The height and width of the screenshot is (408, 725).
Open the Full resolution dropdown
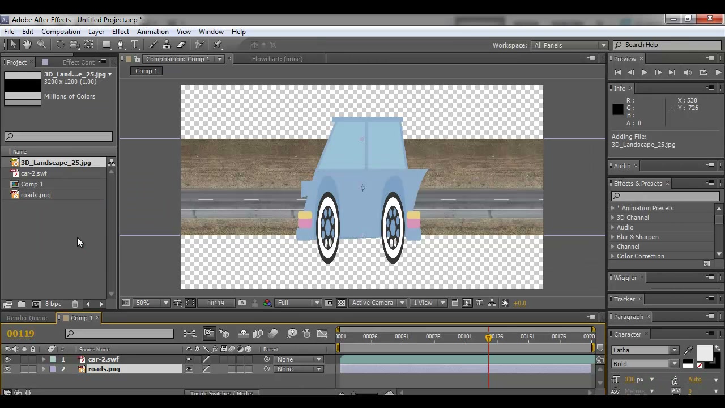coord(298,303)
